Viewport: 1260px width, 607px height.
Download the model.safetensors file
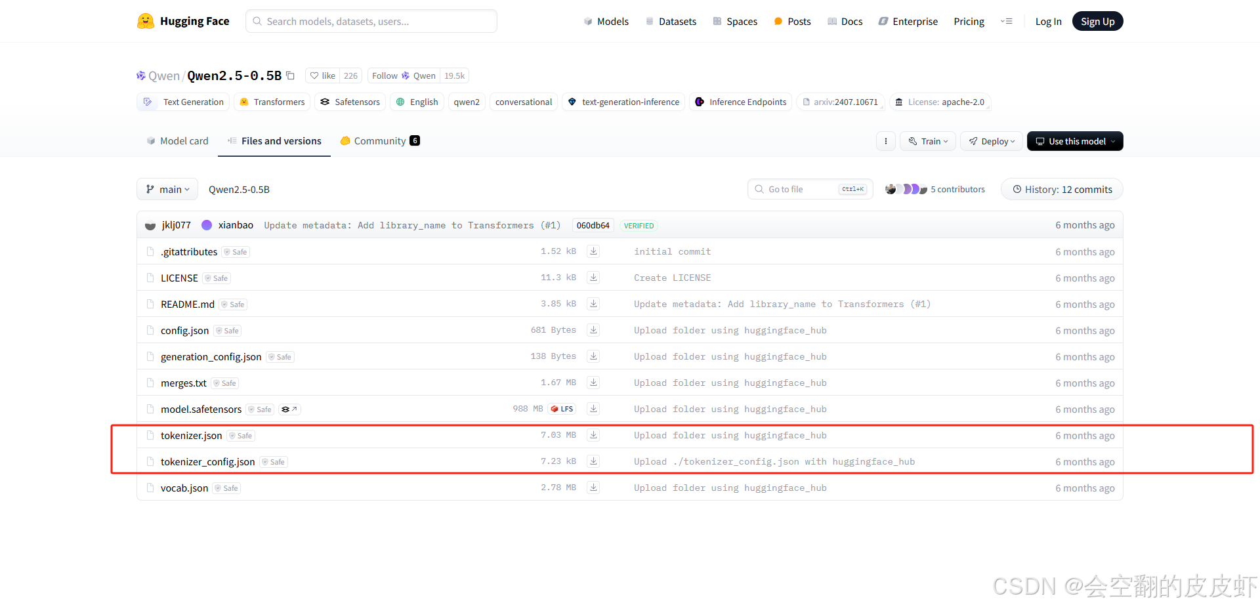(593, 409)
